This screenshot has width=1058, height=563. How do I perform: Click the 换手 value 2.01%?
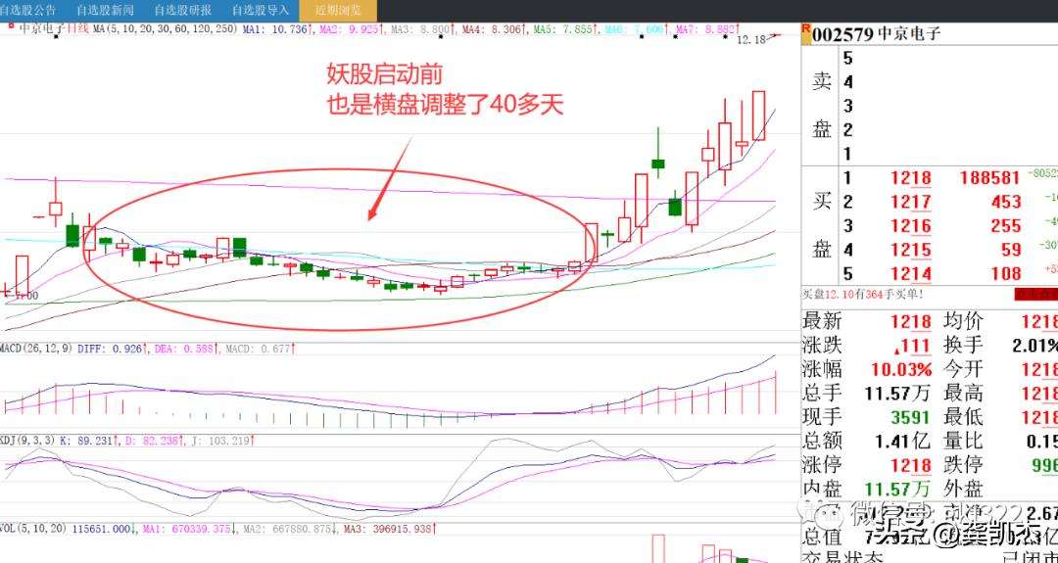(1035, 346)
